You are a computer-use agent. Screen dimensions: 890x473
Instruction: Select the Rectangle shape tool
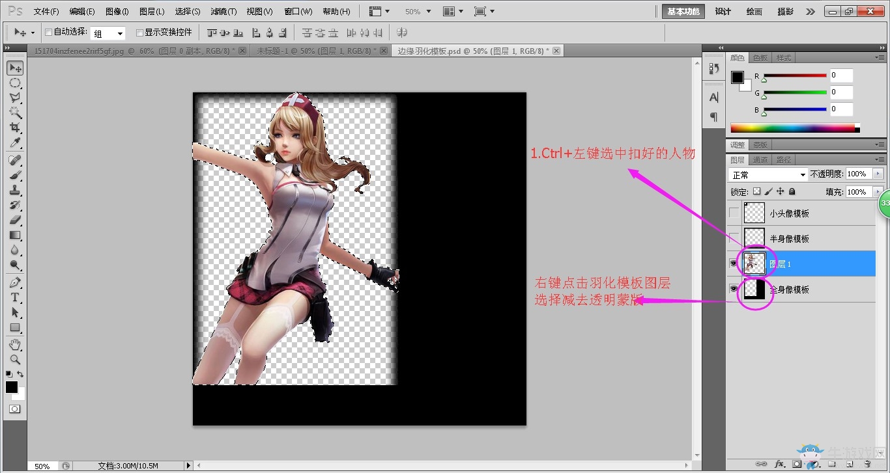click(x=14, y=327)
